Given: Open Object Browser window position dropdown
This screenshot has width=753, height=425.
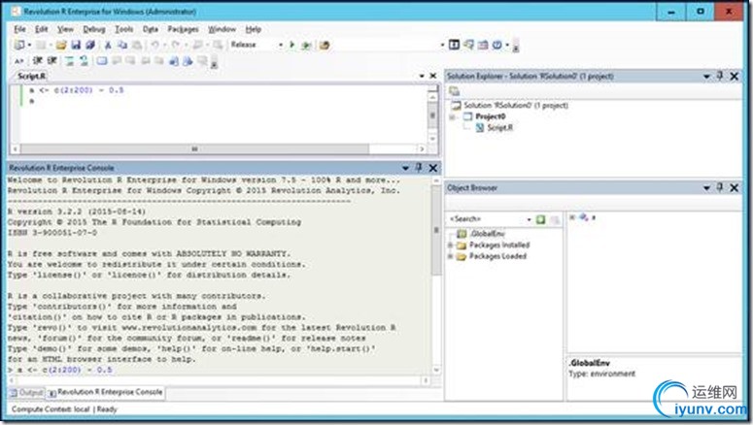Looking at the screenshot, I should 706,188.
